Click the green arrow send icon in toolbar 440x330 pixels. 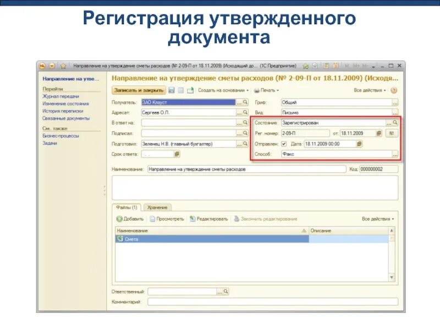(x=190, y=90)
